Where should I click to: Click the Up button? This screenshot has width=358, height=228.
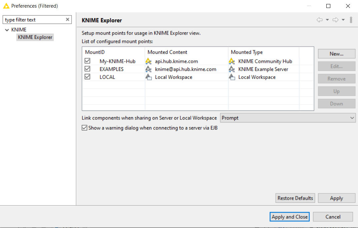(337, 91)
